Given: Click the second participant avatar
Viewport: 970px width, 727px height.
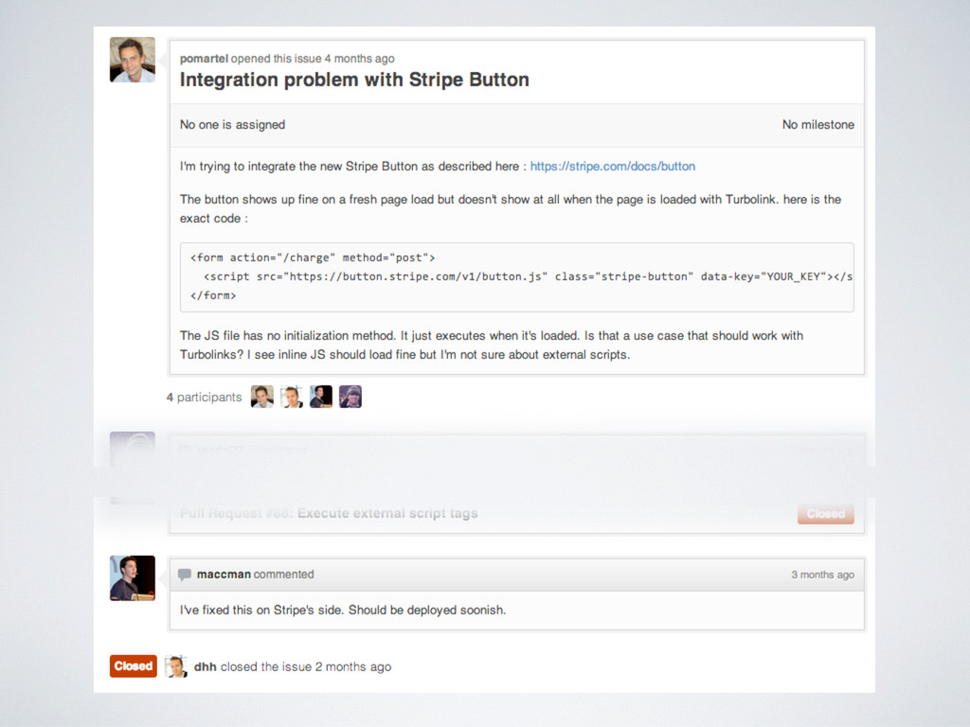Looking at the screenshot, I should (x=292, y=397).
